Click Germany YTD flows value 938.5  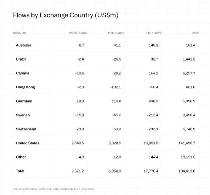pyautogui.click(x=153, y=101)
